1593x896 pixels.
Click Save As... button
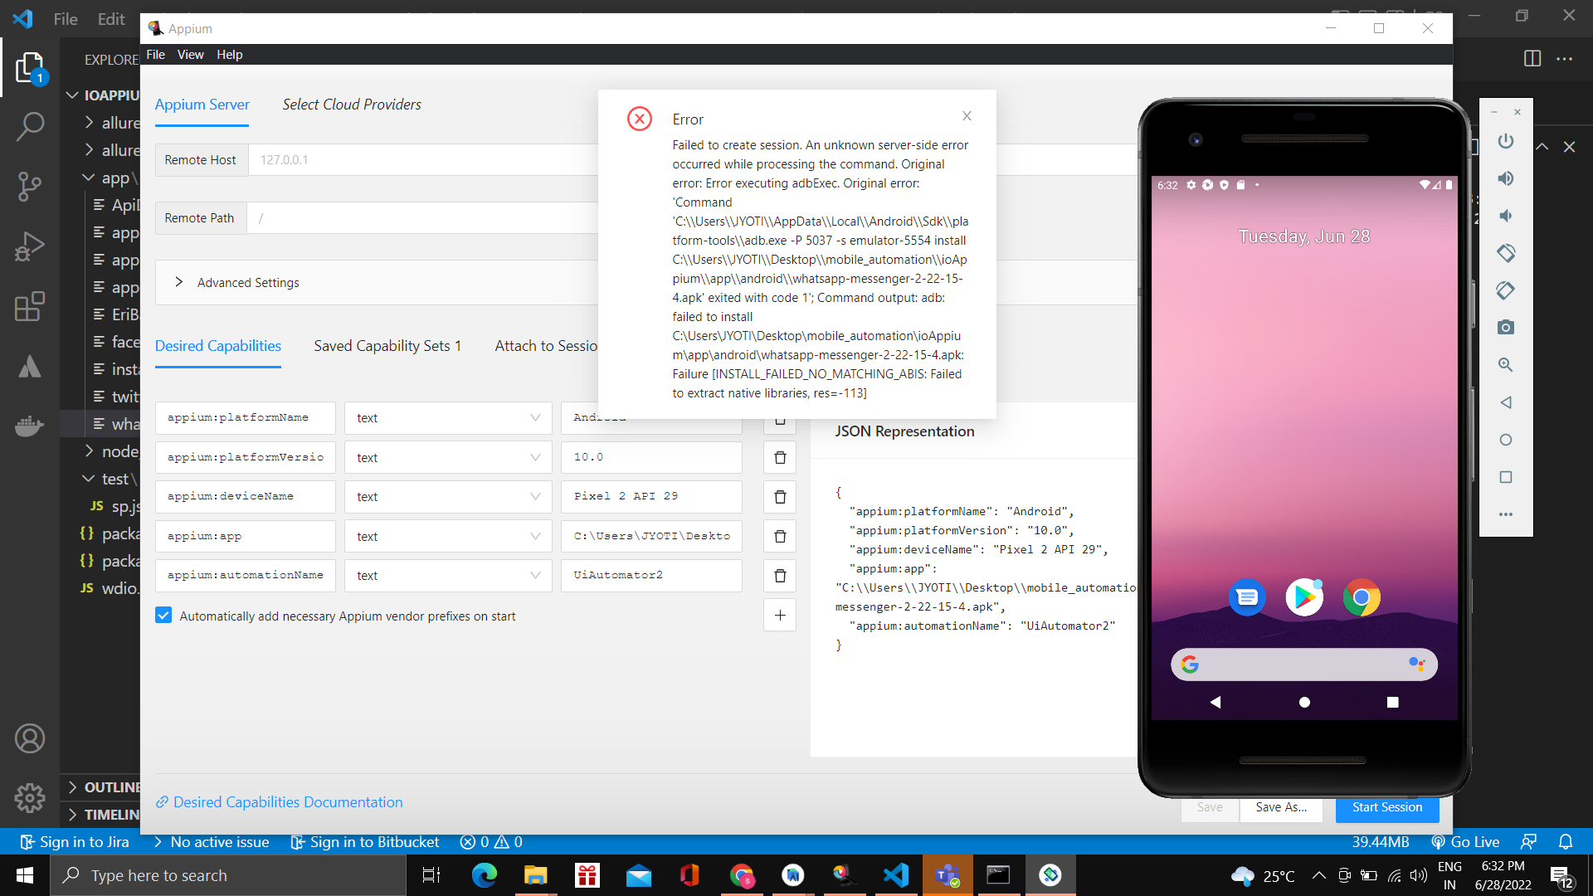[1281, 807]
